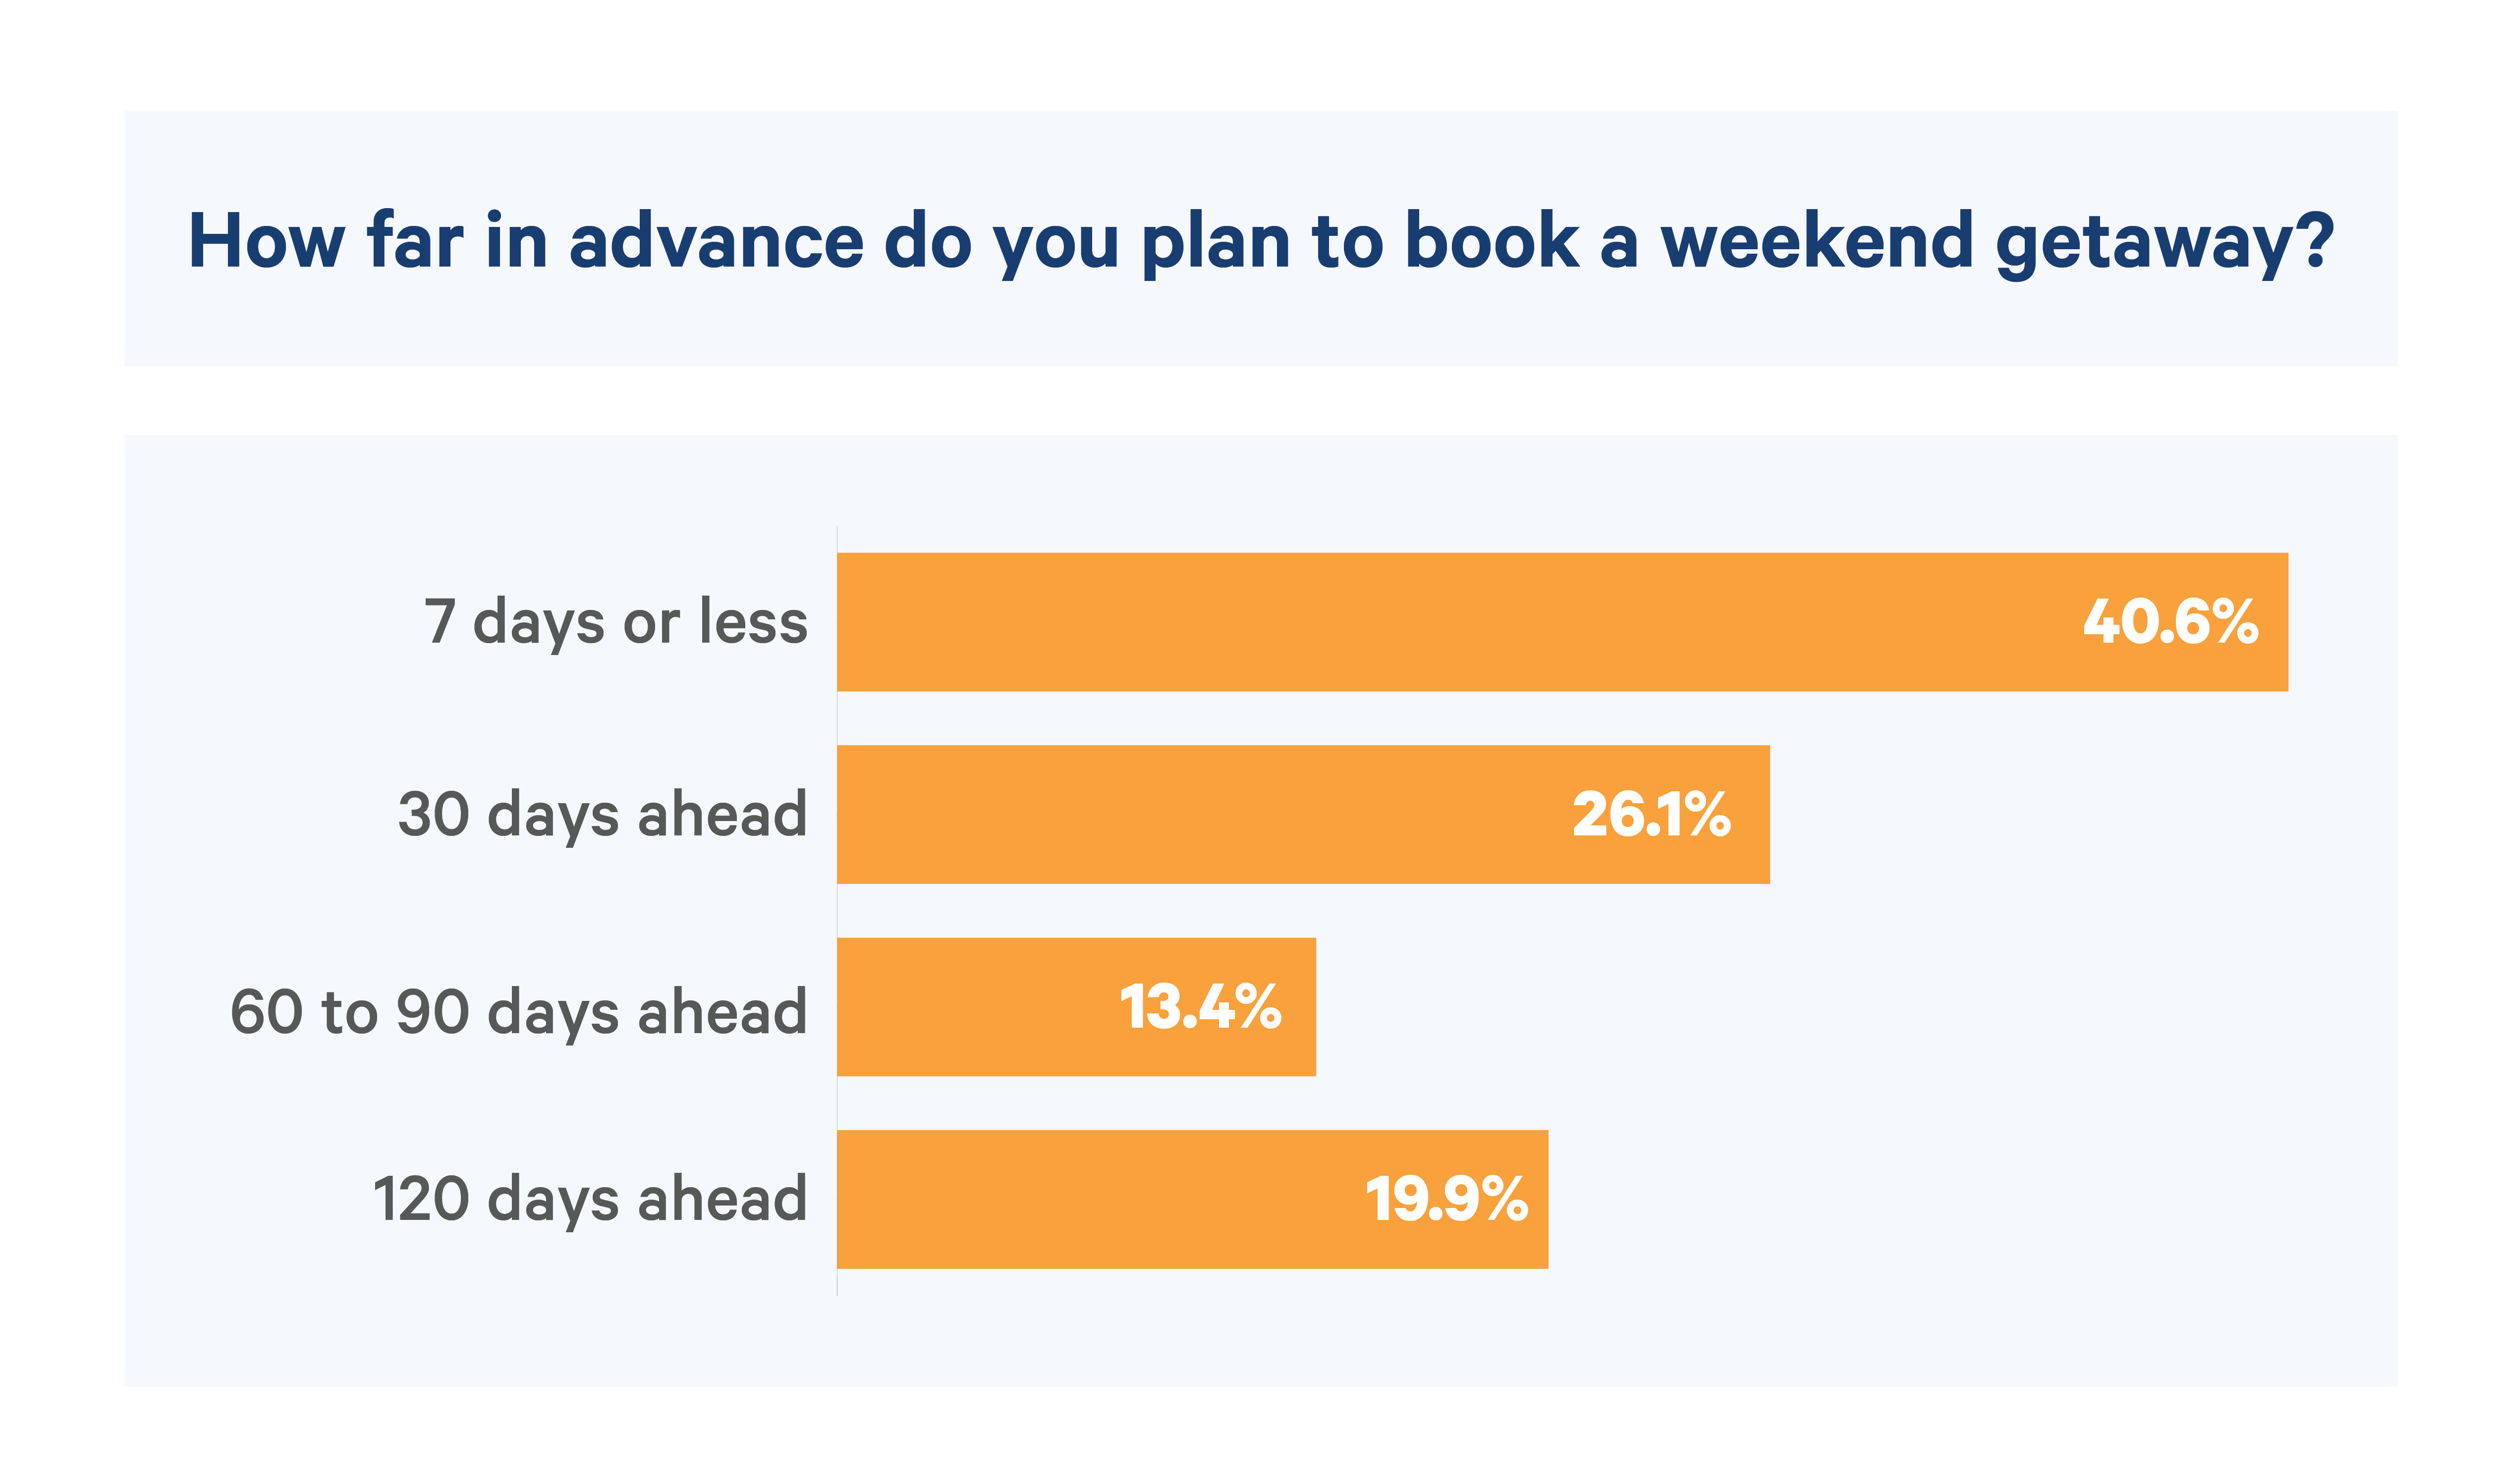2495x1484 pixels.
Task: Click the 26.1% value text
Action: click(1651, 814)
